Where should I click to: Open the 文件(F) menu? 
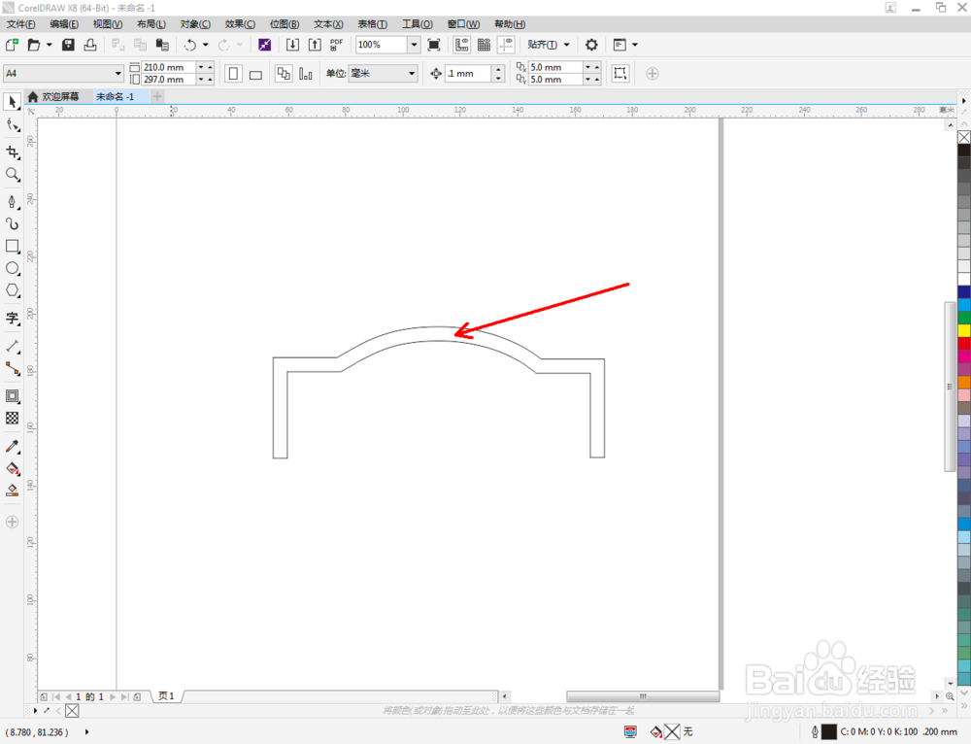tap(20, 24)
